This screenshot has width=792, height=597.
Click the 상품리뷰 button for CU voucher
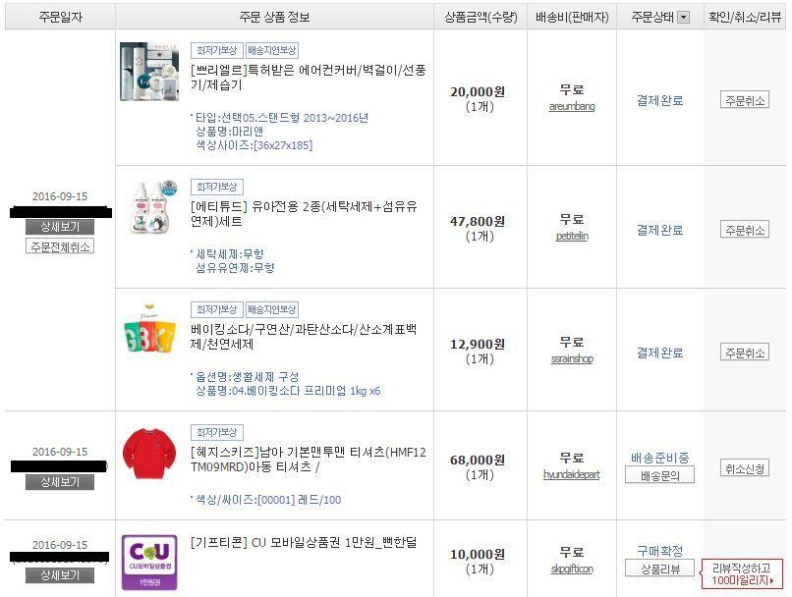pyautogui.click(x=659, y=569)
